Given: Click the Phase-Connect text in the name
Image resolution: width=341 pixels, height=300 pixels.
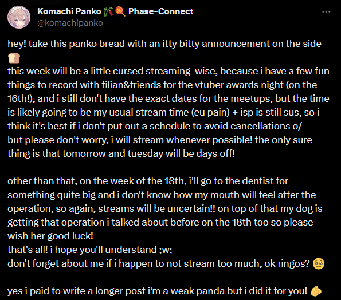Looking at the screenshot, I should click(x=160, y=11).
